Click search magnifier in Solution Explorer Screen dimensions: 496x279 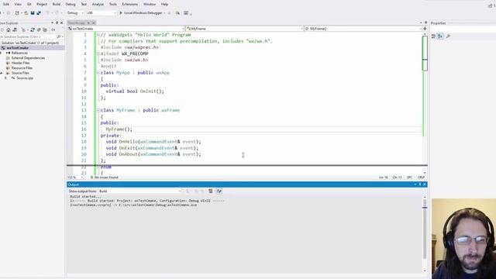point(59,36)
